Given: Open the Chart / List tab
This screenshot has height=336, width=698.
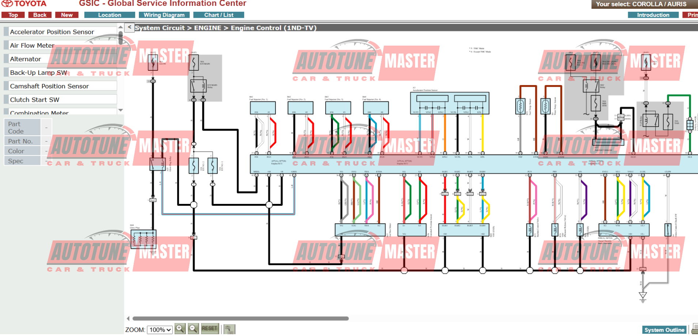Looking at the screenshot, I should click(219, 15).
